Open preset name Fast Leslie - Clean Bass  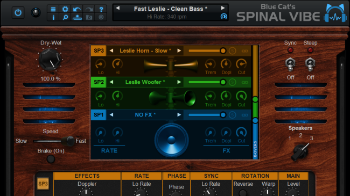[x=171, y=9]
